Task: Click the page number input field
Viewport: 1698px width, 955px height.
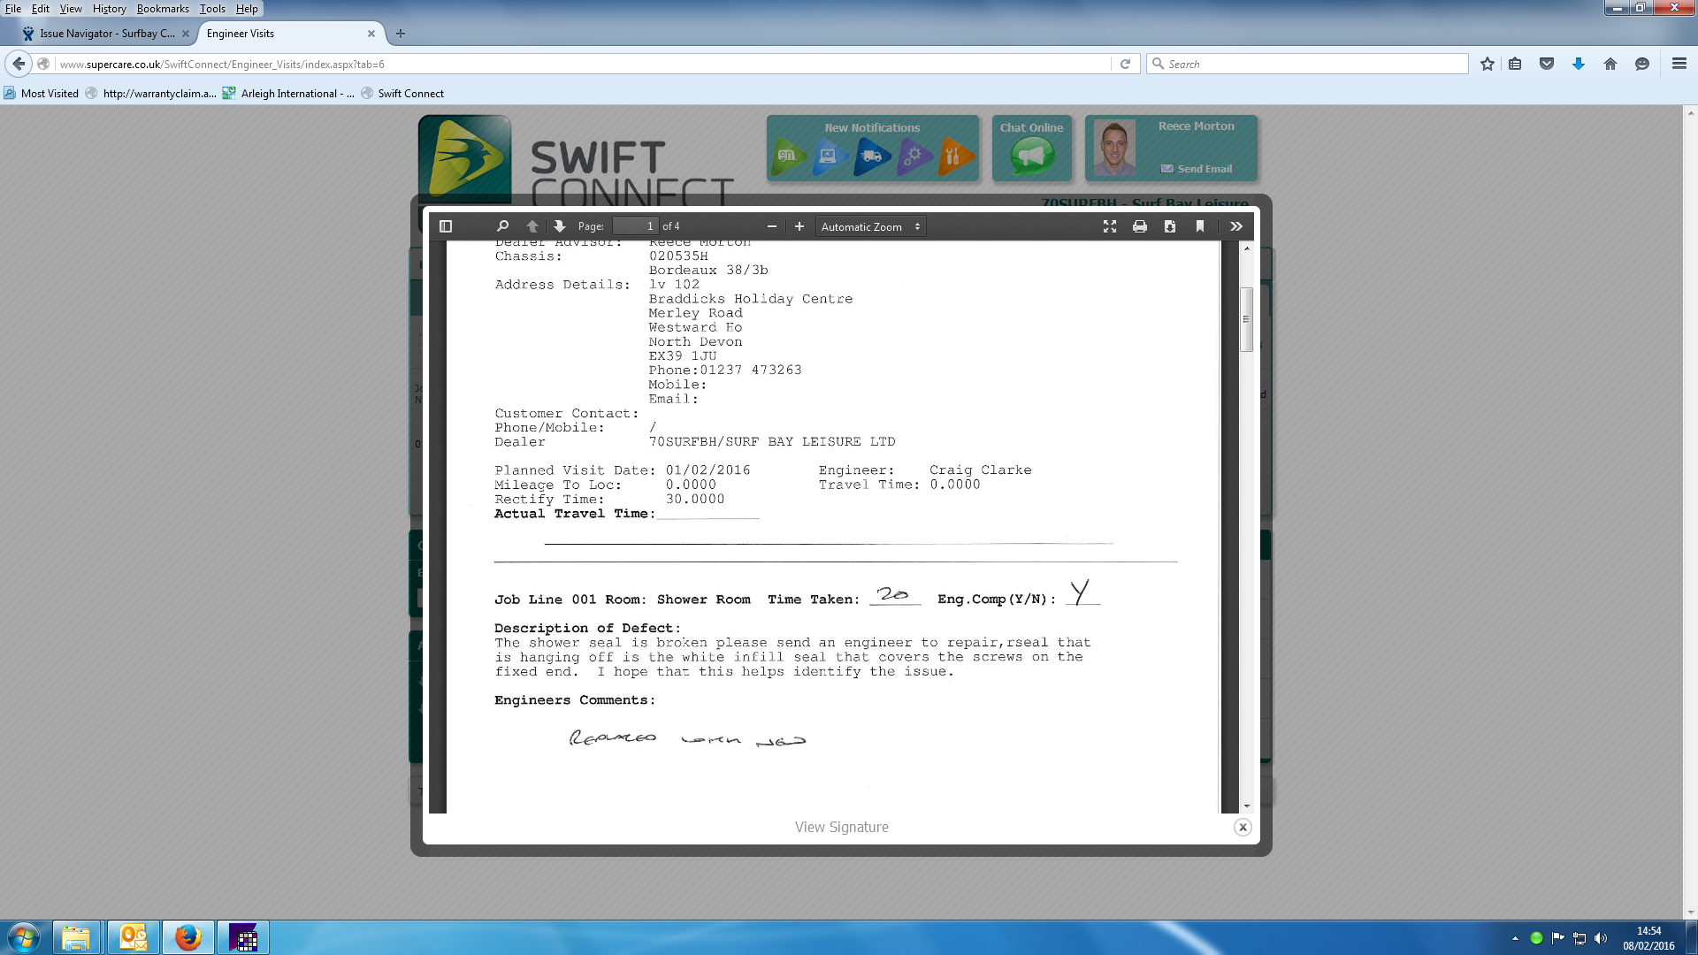Action: pyautogui.click(x=636, y=226)
